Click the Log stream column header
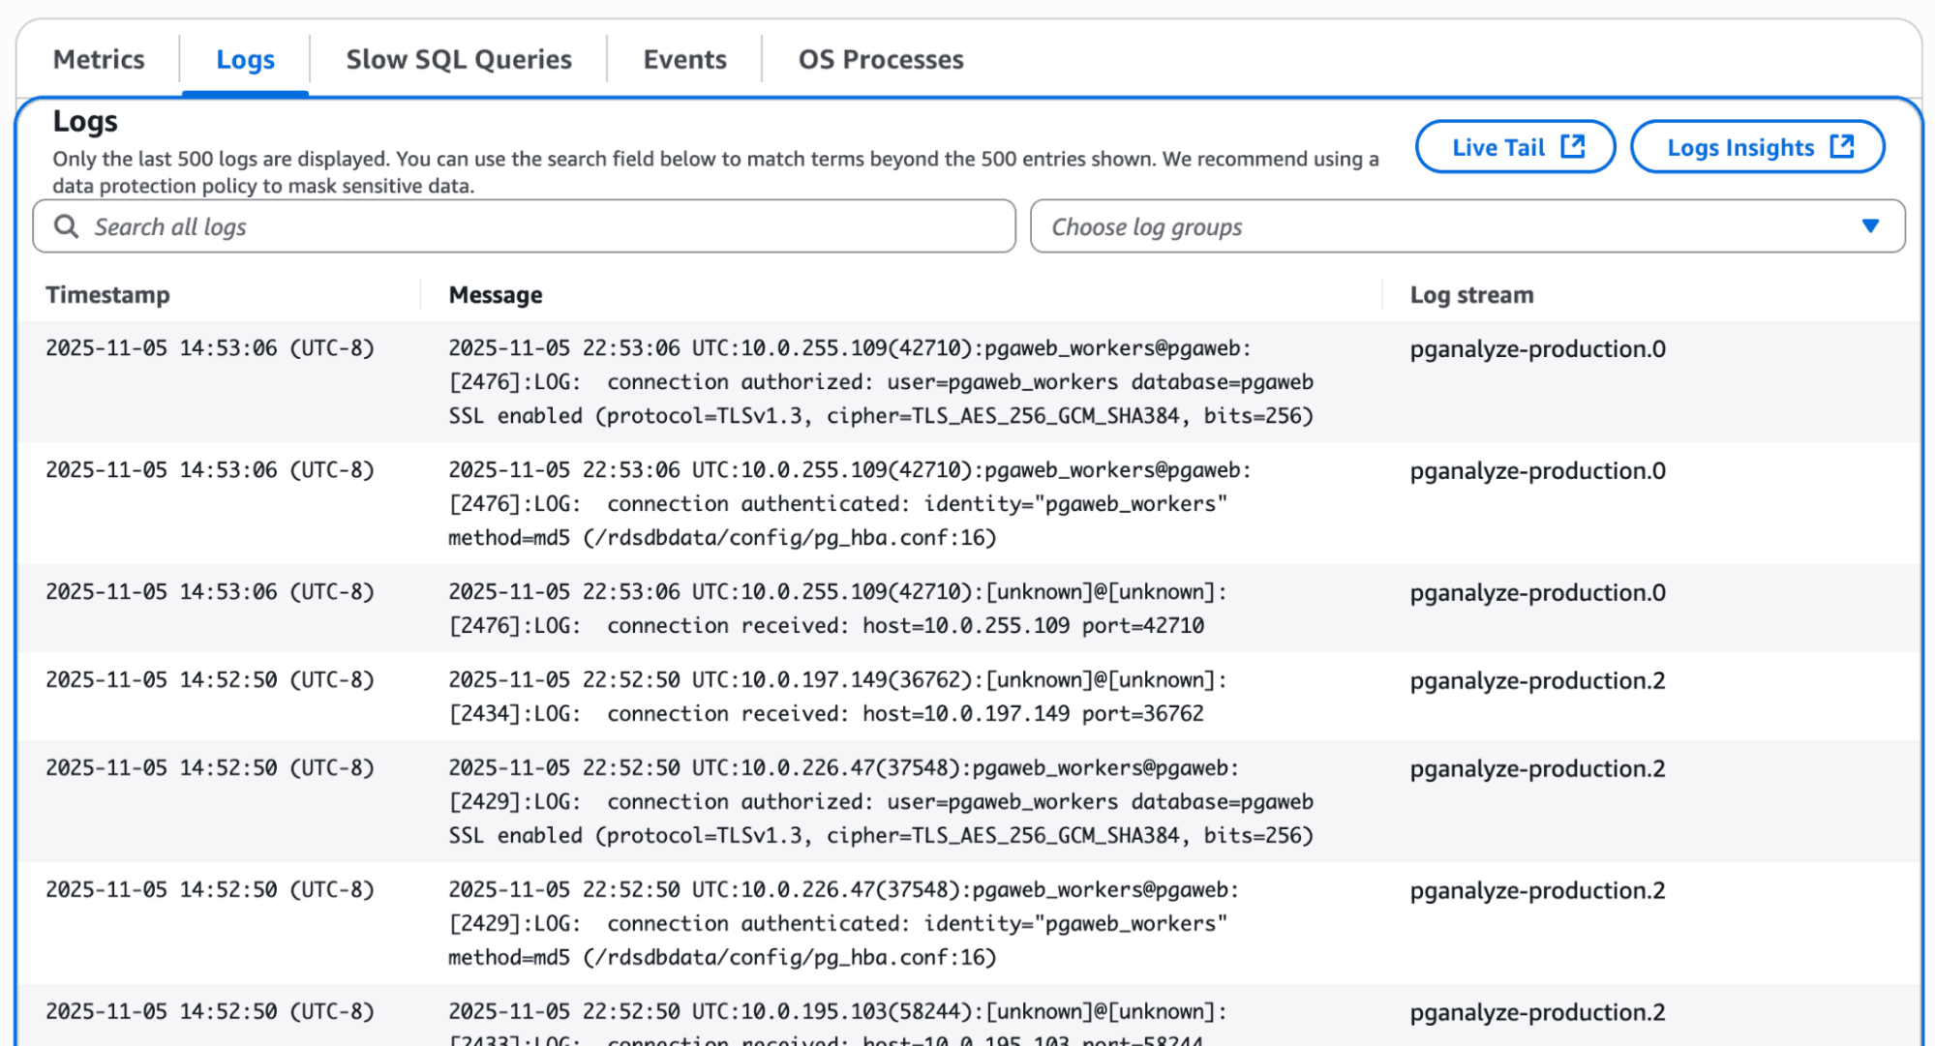 (x=1471, y=295)
